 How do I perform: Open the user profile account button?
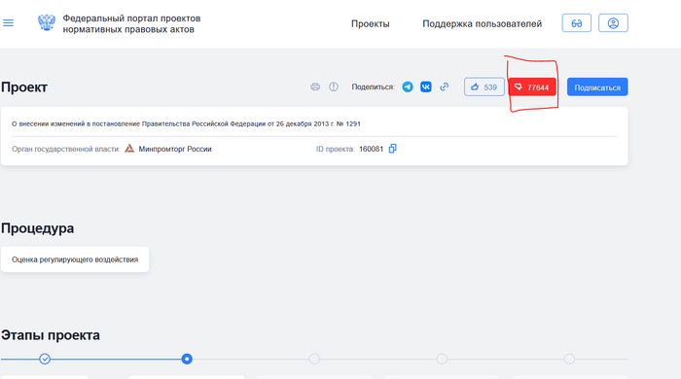tap(613, 23)
